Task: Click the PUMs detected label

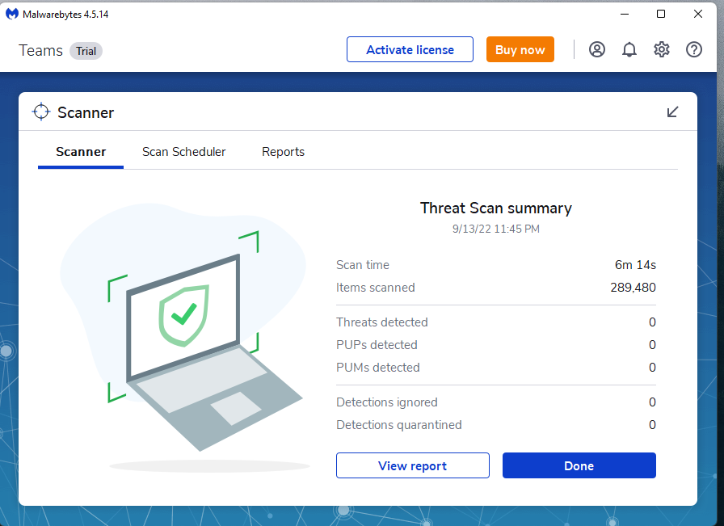Action: click(x=378, y=368)
